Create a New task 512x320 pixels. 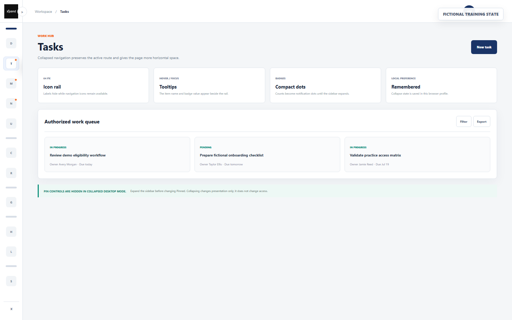click(x=484, y=47)
